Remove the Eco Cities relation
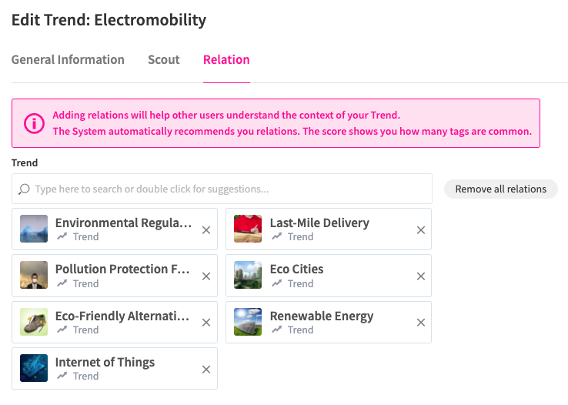 click(420, 276)
